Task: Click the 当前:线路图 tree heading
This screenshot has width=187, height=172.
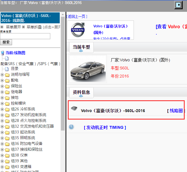Action: pyautogui.click(x=16, y=53)
